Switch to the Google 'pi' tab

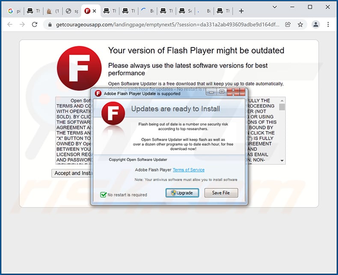point(14,11)
